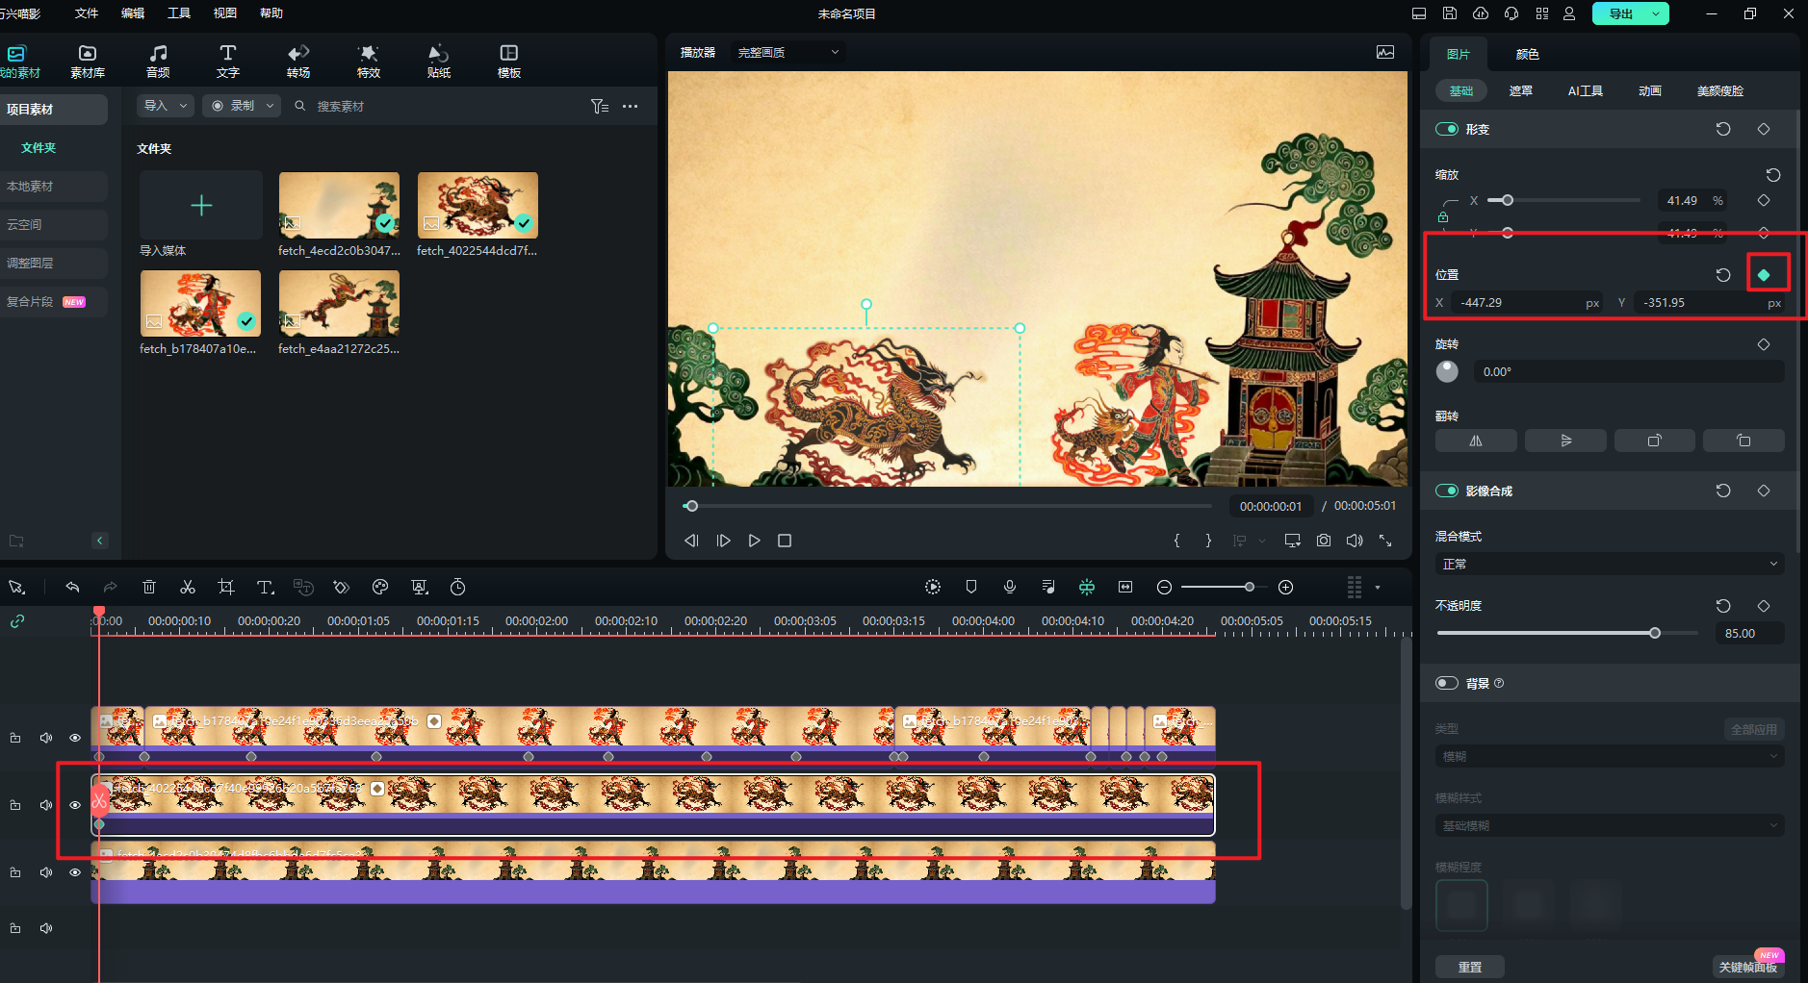The image size is (1808, 983).
Task: Delete selected clip with trash icon
Action: [x=149, y=587]
